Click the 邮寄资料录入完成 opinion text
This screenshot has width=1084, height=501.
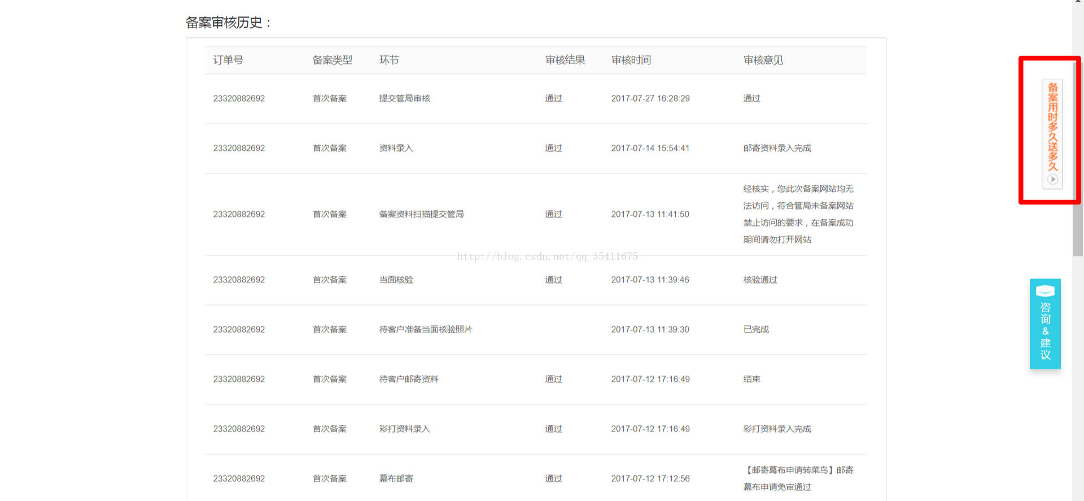coord(777,148)
